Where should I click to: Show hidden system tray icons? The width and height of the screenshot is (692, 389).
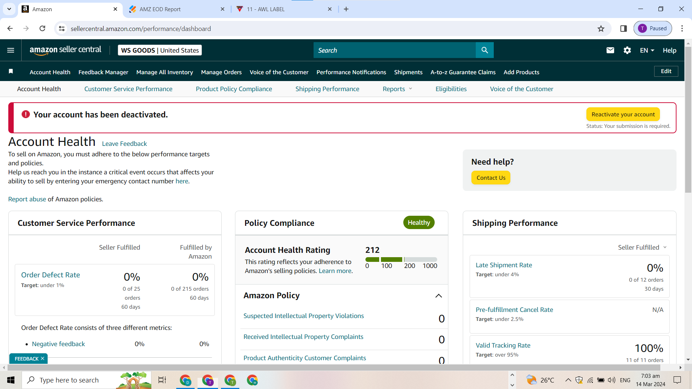pos(568,380)
